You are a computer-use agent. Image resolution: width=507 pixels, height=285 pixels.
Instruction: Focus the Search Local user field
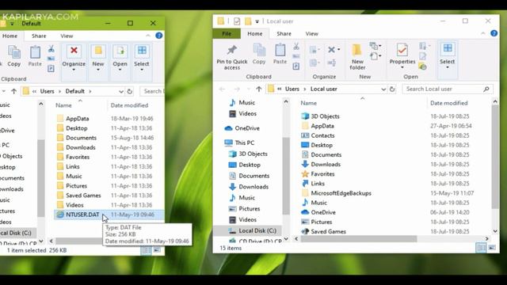pos(448,89)
